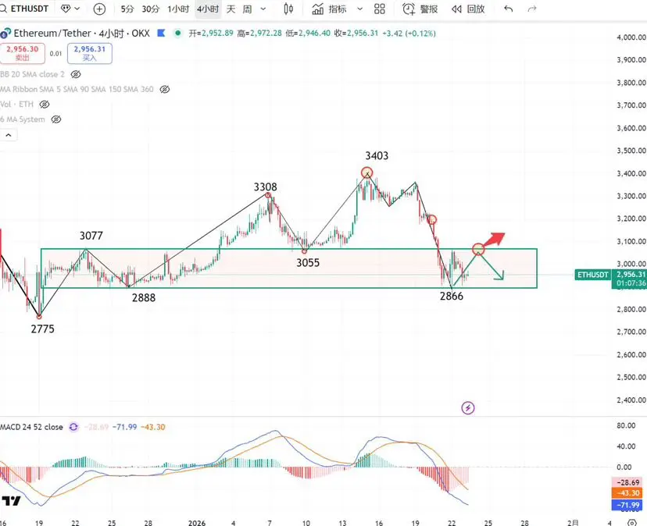Redo the last chart action
Screen dimensions: 647x526
click(532, 9)
